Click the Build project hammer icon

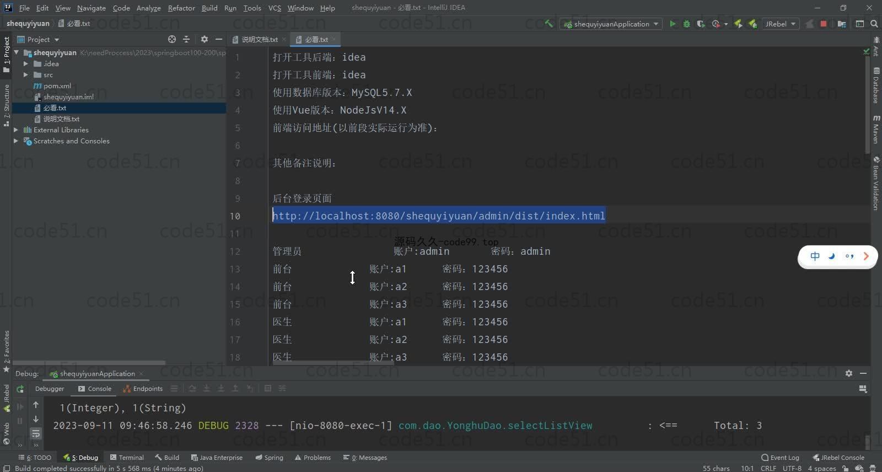pyautogui.click(x=548, y=24)
